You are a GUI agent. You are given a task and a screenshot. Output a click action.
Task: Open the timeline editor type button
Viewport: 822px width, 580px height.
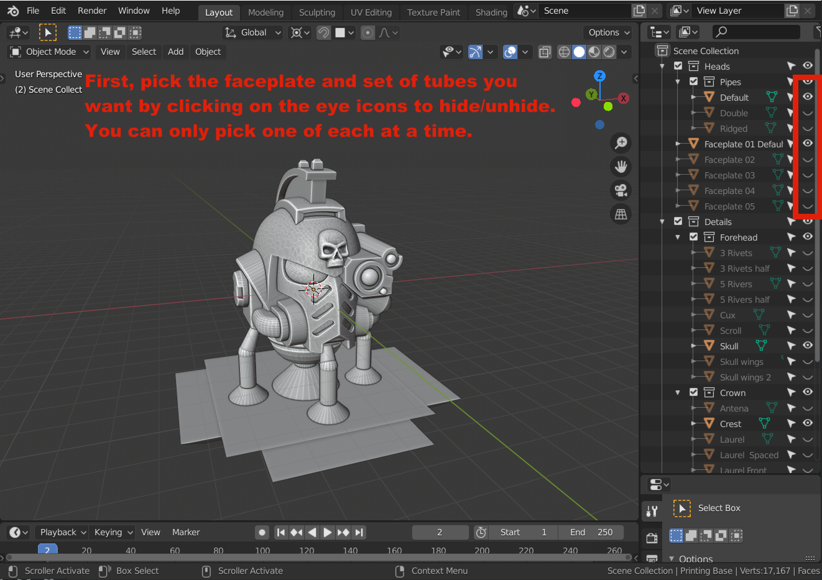(17, 532)
